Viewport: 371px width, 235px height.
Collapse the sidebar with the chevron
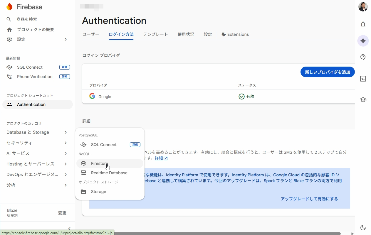pos(69,229)
